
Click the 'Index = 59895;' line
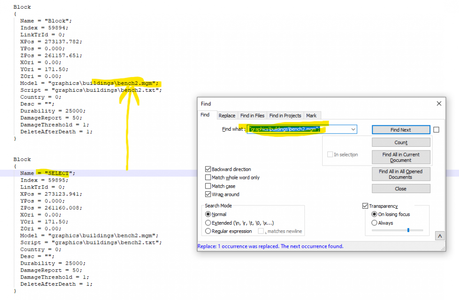[44, 180]
